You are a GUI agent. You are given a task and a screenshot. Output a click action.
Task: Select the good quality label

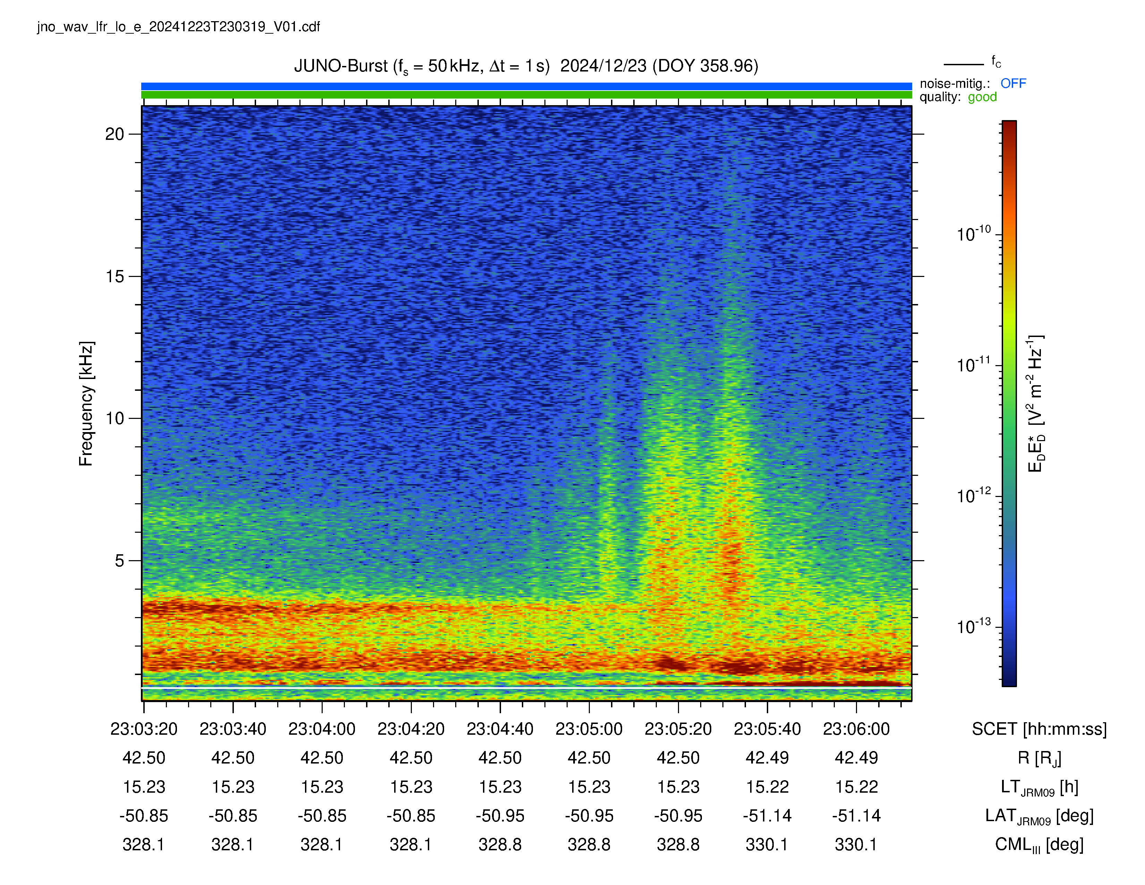tap(982, 97)
